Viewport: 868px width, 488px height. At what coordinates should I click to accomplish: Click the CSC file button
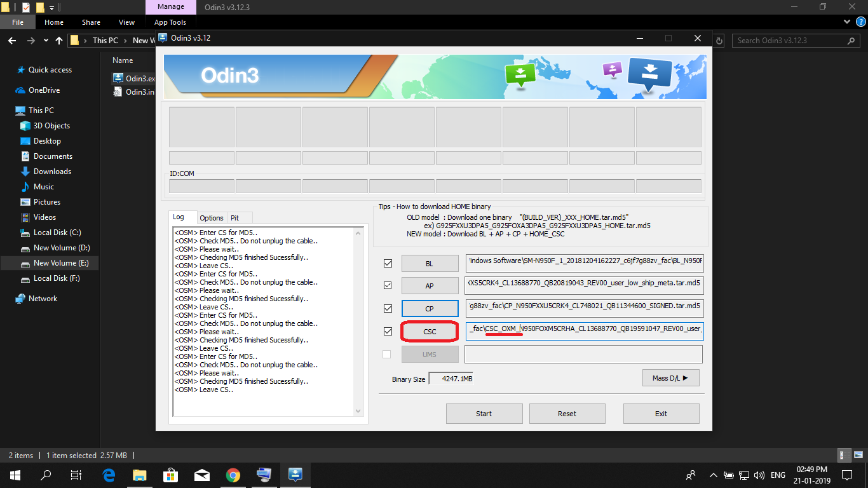(x=430, y=332)
